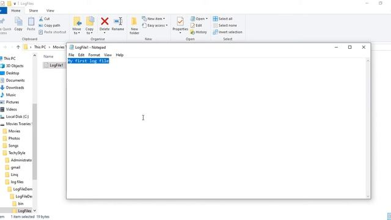Open Notepad Help menu
The width and height of the screenshot is (391, 220).
pyautogui.click(x=120, y=55)
